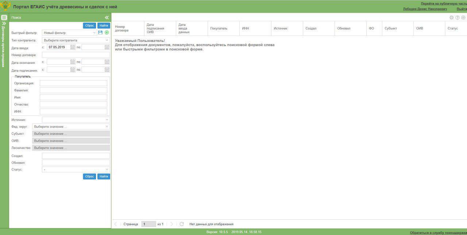Sort by Субъект column header
Screen dimensions: 467x235
pos(397,28)
